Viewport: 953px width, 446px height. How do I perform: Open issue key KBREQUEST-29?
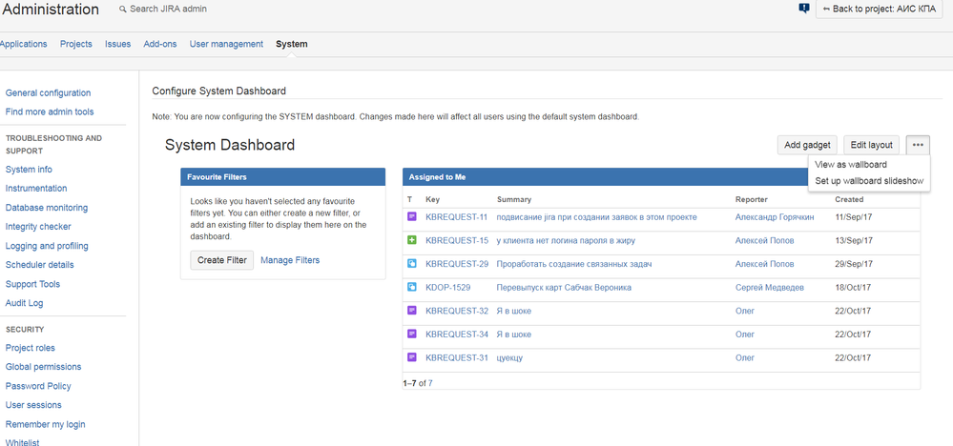tap(457, 264)
